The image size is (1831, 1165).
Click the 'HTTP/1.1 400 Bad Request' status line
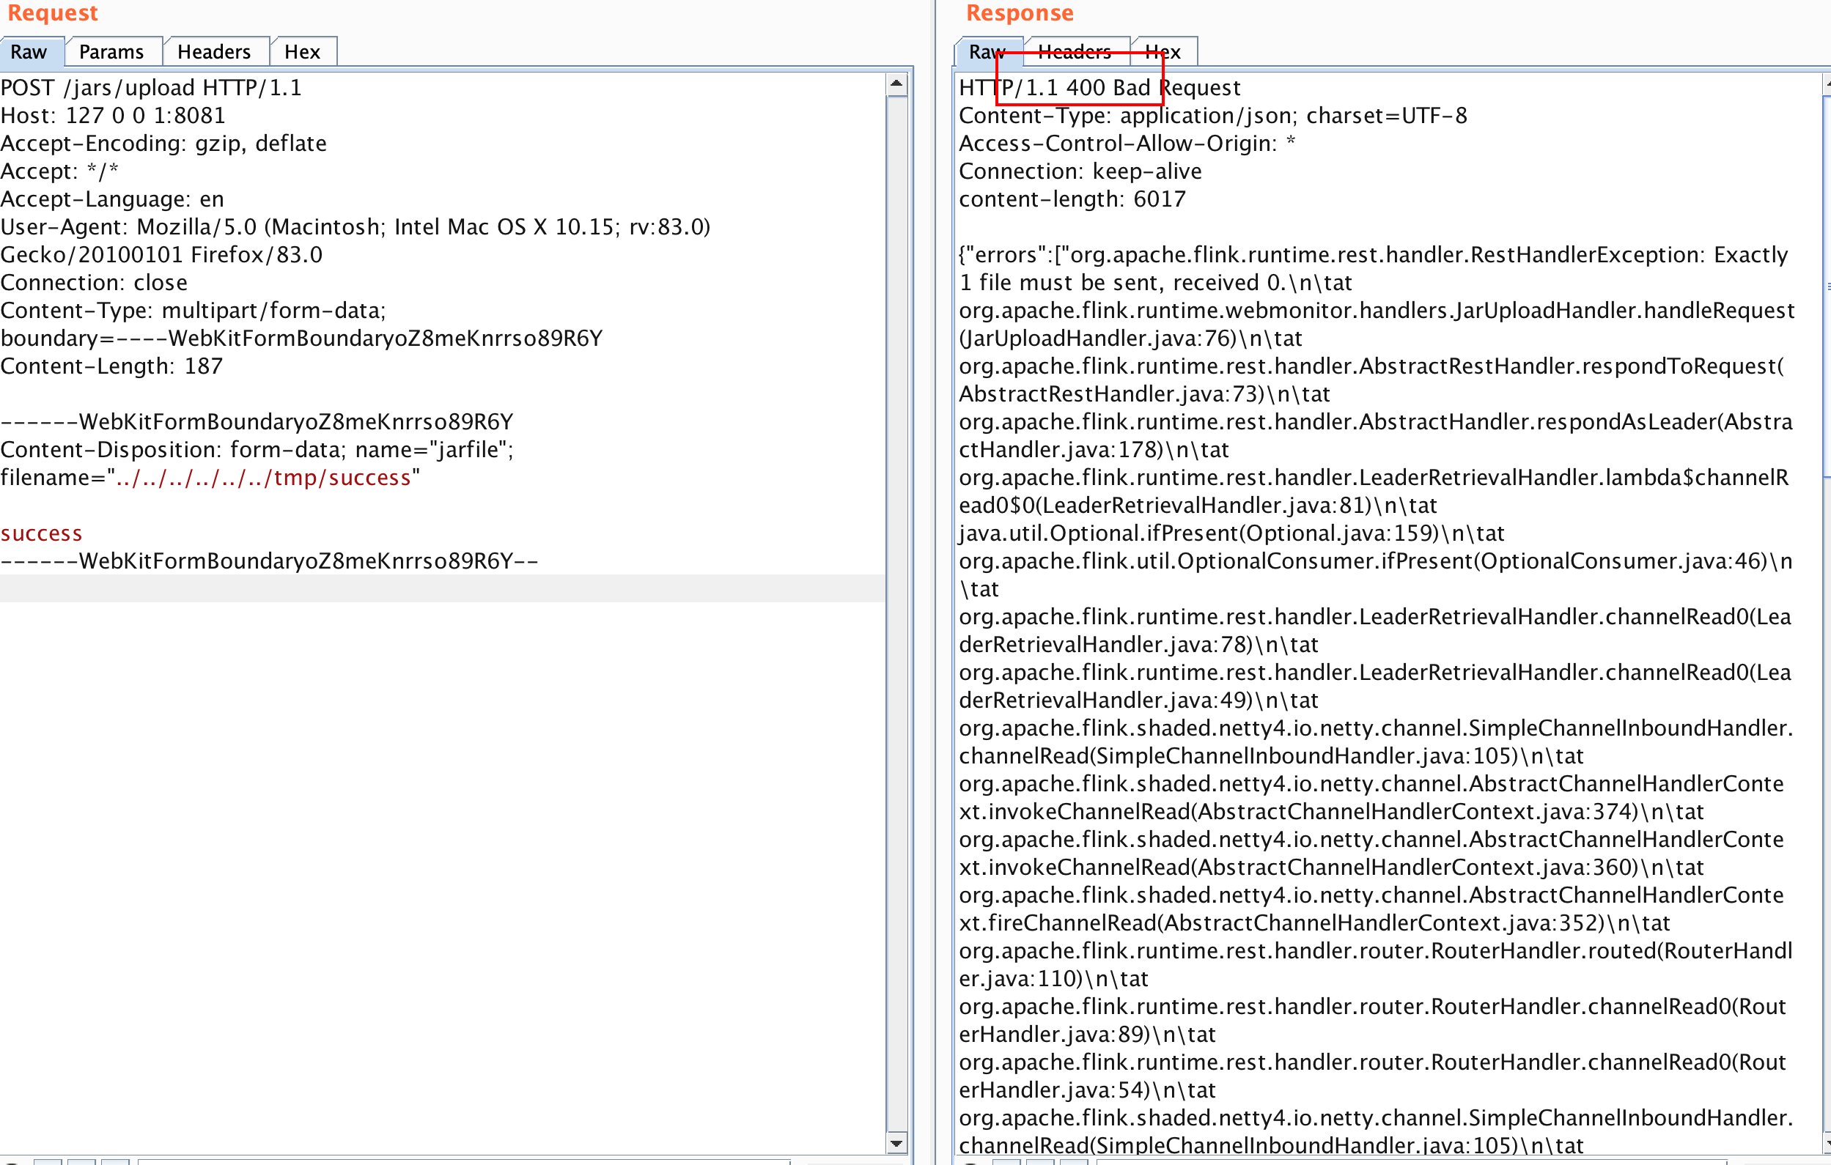[x=1099, y=88]
